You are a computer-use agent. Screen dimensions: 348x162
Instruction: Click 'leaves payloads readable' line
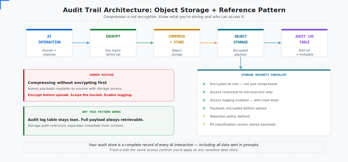[x=75, y=89]
